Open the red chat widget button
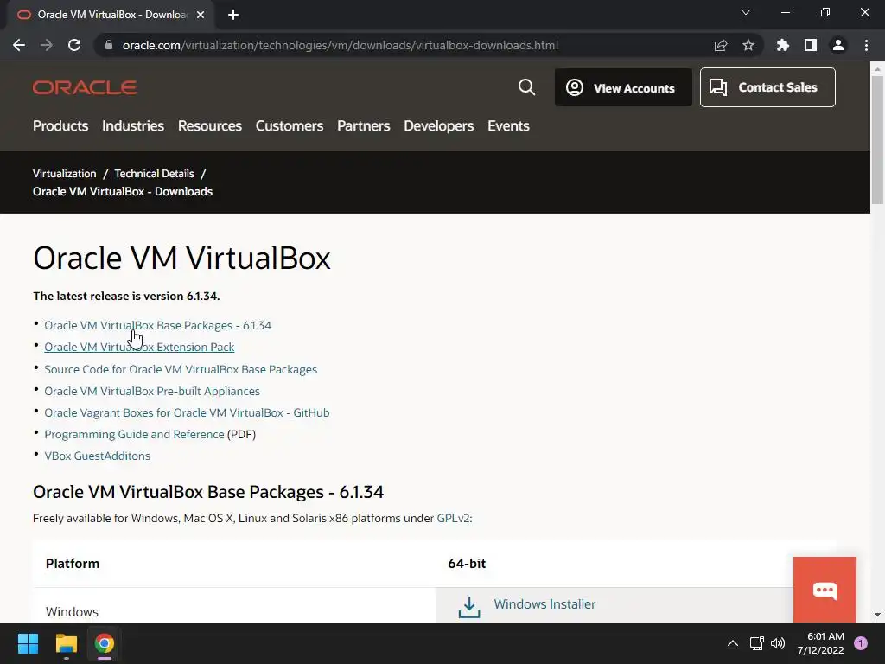The height and width of the screenshot is (664, 885). click(x=825, y=590)
